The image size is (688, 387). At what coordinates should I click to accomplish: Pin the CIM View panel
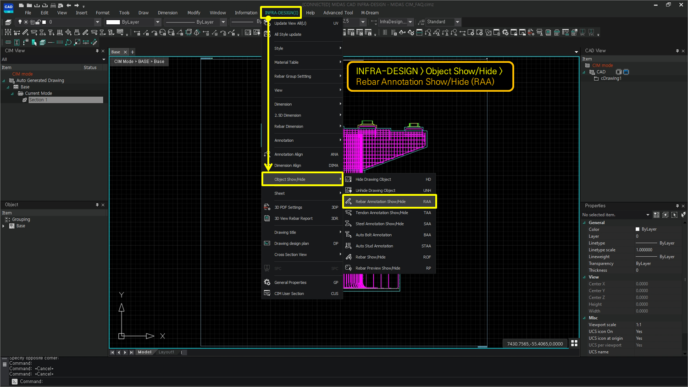(x=97, y=51)
